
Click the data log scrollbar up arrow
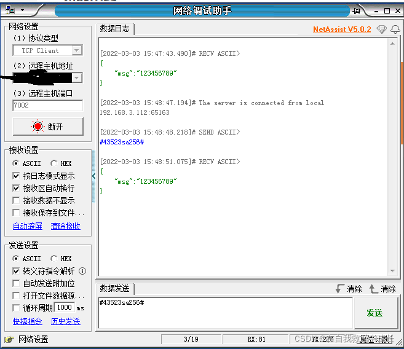(x=392, y=44)
